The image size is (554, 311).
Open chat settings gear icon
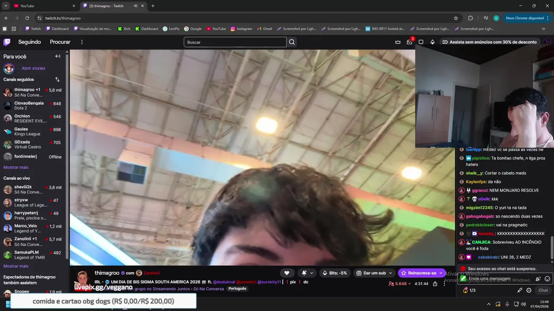529,290
